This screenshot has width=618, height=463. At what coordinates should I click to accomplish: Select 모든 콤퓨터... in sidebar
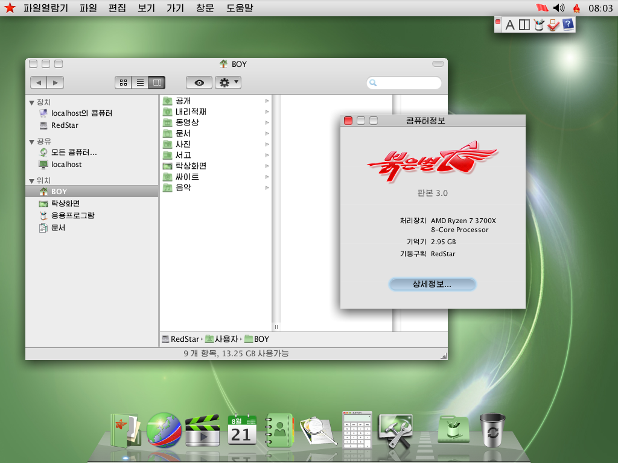point(92,153)
